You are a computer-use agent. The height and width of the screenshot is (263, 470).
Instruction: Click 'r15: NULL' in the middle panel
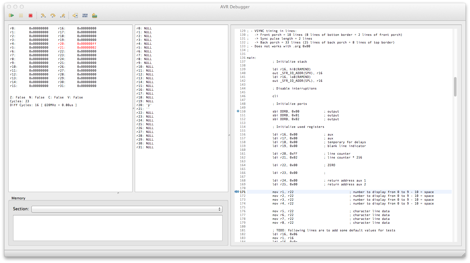[x=145, y=86]
